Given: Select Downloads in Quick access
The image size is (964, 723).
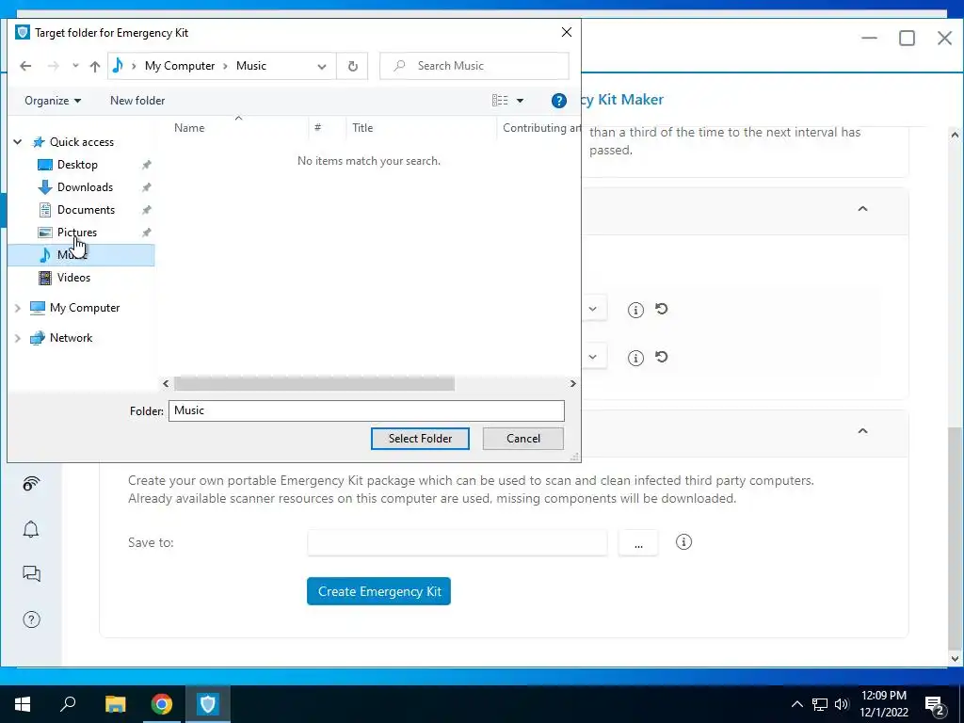Looking at the screenshot, I should coord(85,187).
